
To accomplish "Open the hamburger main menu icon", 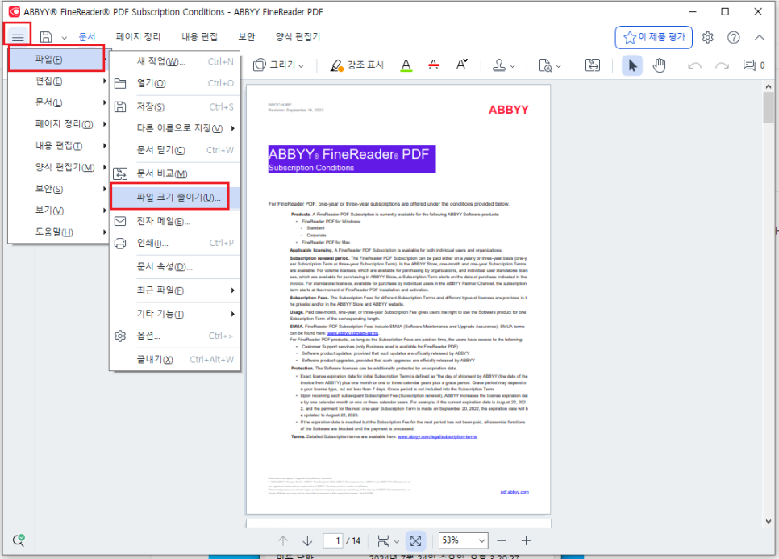I will (x=18, y=37).
